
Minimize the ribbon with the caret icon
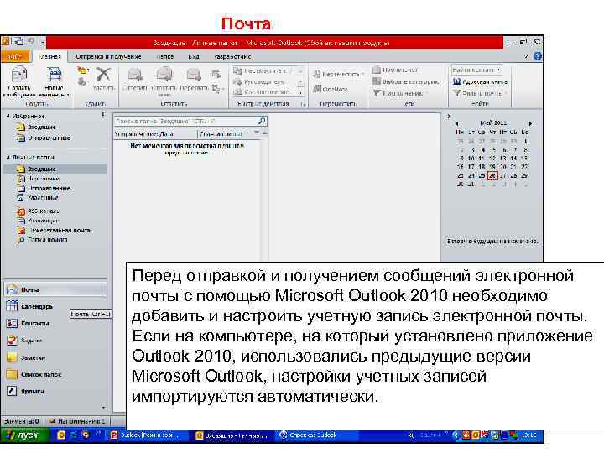click(526, 57)
